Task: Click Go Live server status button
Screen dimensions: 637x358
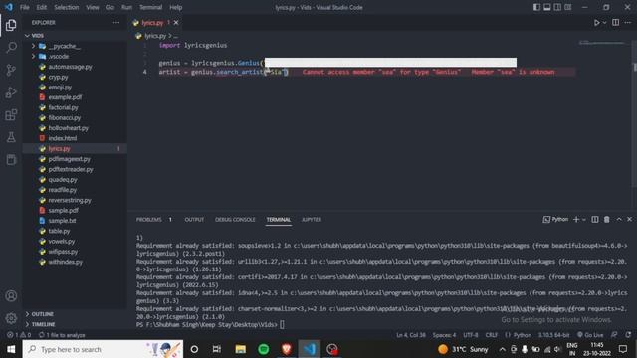Action: tap(590, 335)
